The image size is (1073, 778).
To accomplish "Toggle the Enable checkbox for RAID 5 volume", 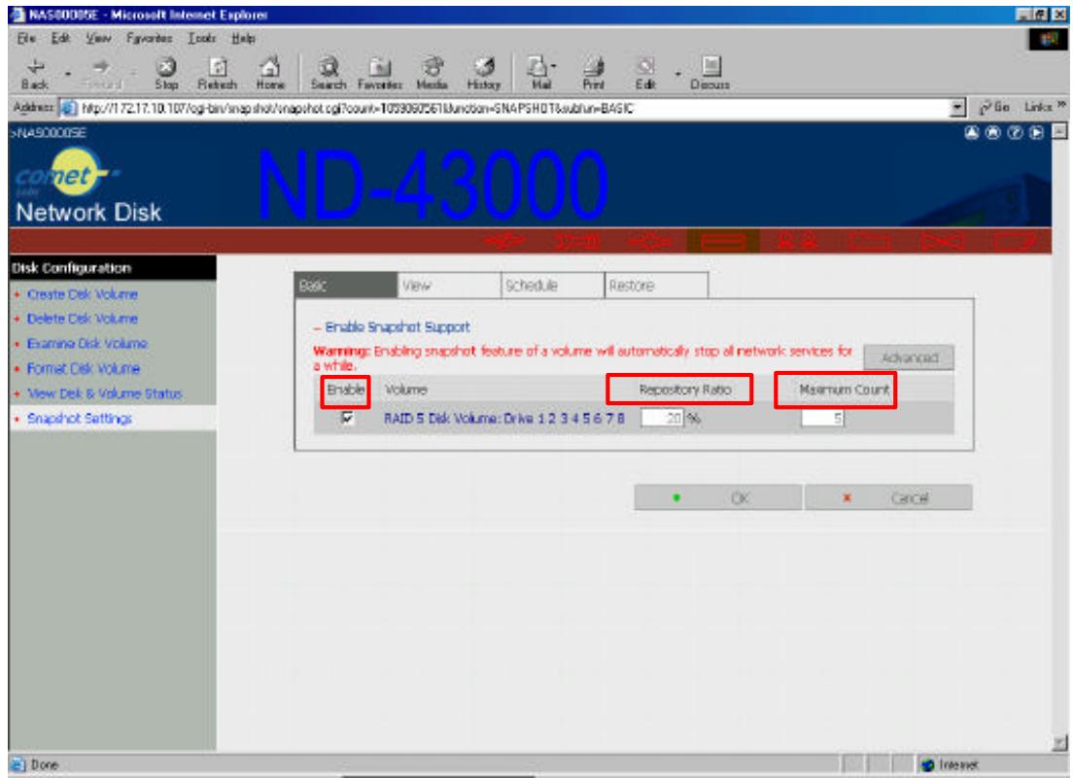I will 348,417.
